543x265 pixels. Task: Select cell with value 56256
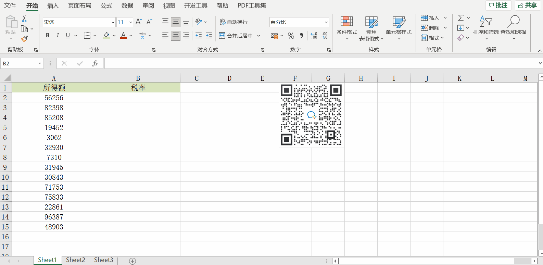click(54, 98)
